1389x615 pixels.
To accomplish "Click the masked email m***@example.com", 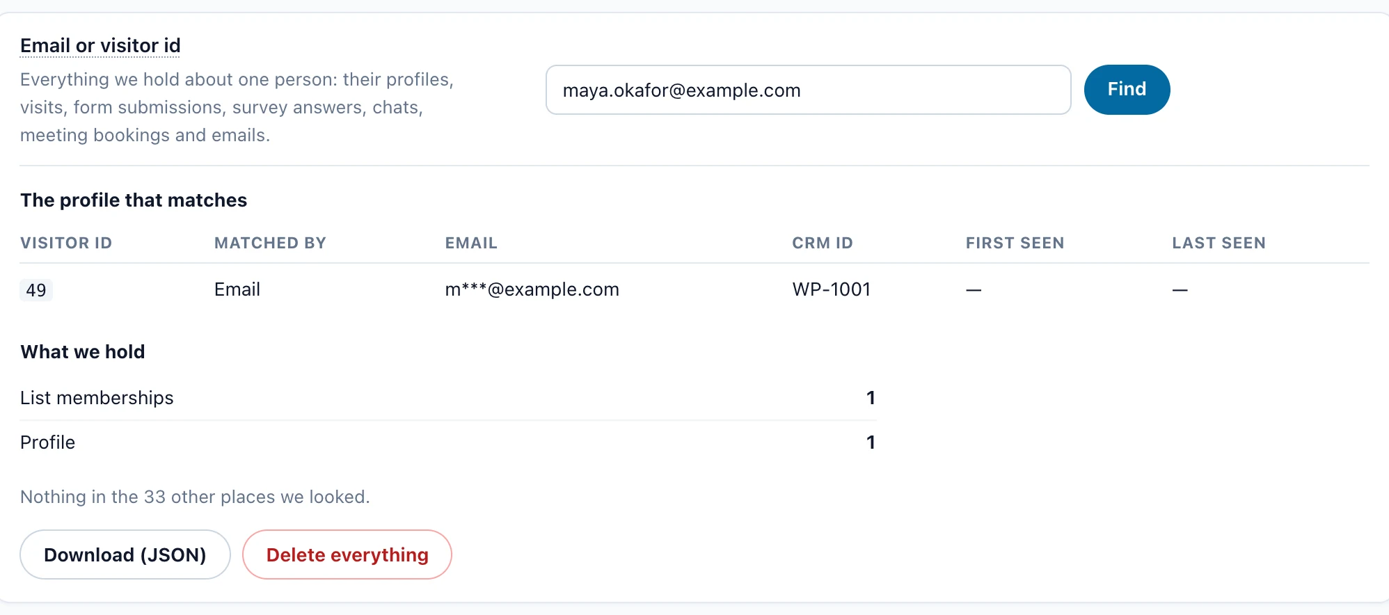I will point(532,289).
